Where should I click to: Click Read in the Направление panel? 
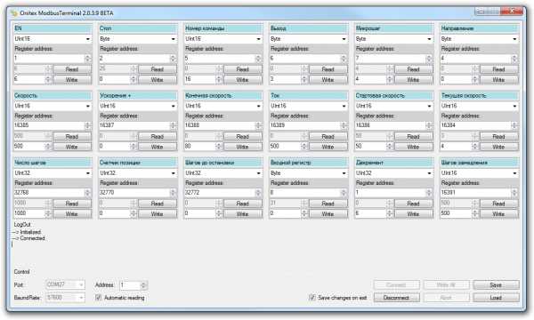tap(499, 69)
